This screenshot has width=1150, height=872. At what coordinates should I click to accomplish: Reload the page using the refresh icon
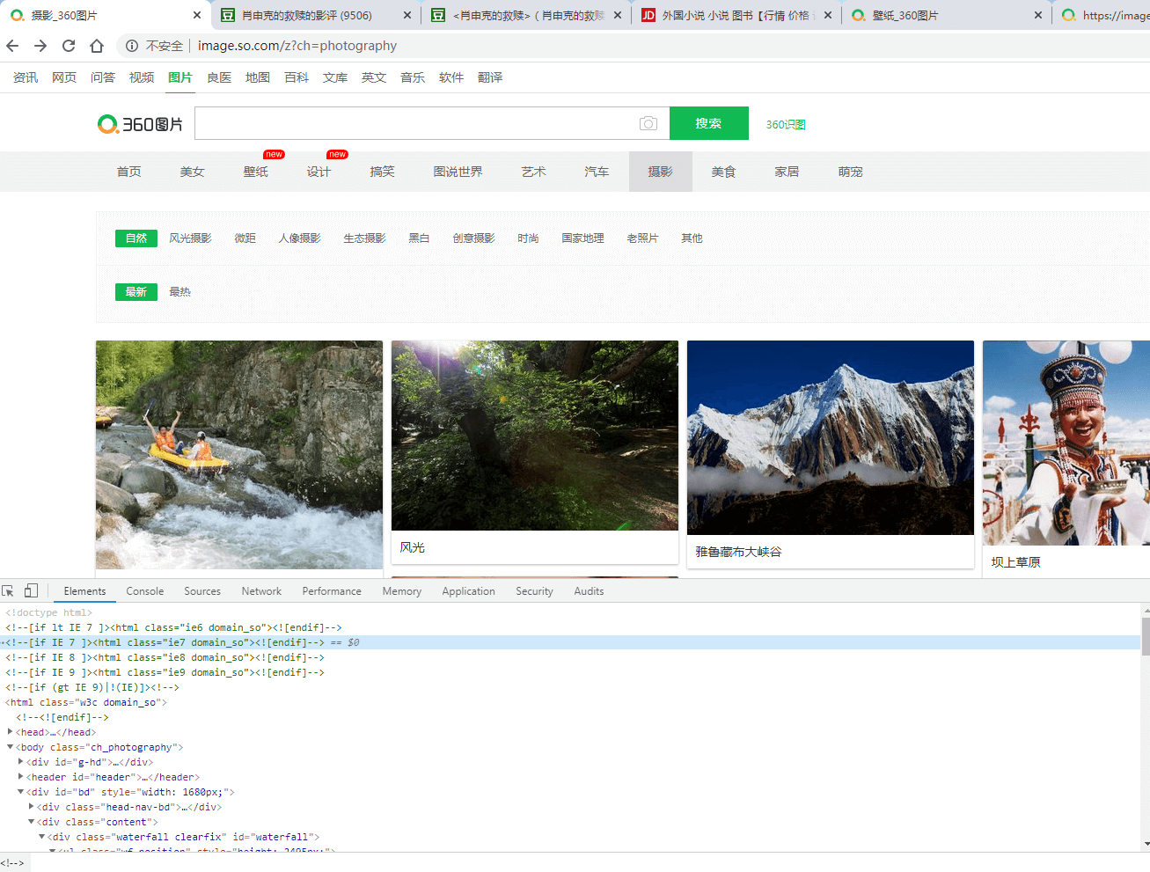click(69, 46)
